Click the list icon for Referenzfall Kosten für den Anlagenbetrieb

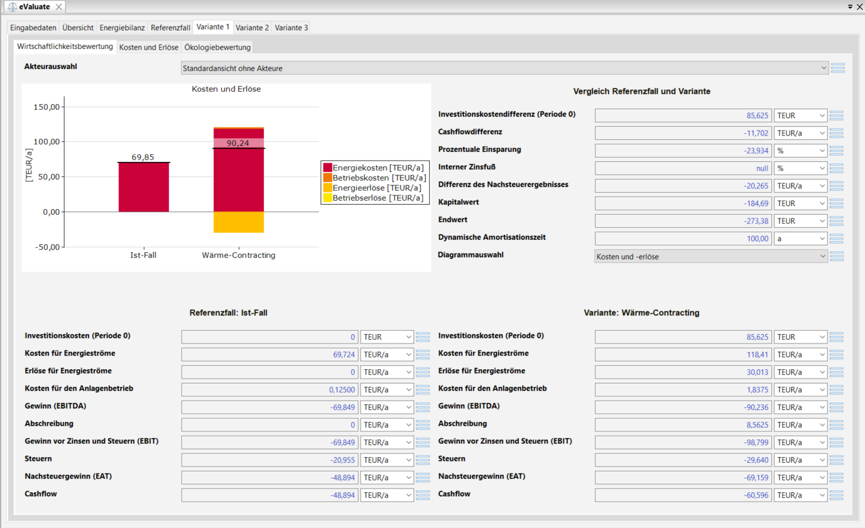[x=423, y=390]
